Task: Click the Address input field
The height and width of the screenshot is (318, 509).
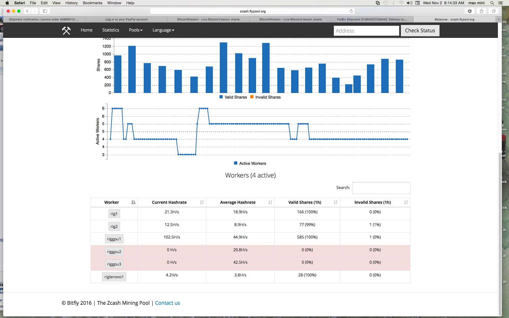Action: click(x=366, y=31)
